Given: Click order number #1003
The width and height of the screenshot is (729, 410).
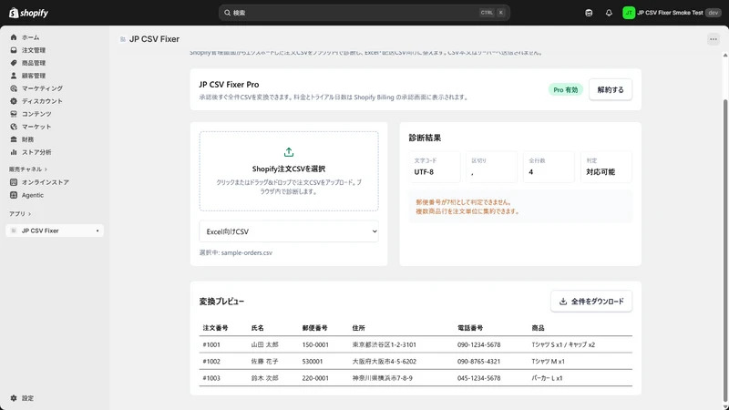Looking at the screenshot, I should click(x=211, y=378).
